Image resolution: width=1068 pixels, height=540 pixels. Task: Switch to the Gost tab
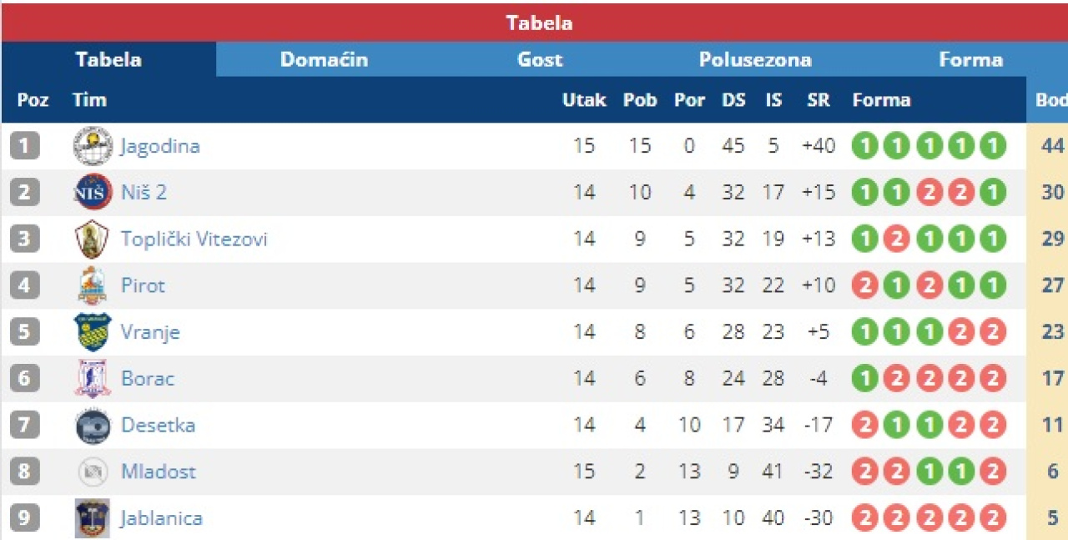click(x=540, y=60)
